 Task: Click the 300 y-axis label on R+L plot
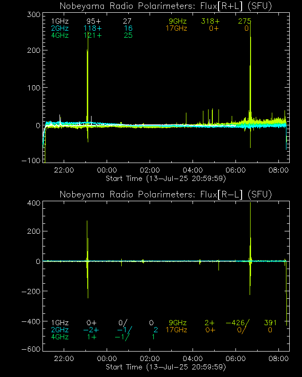click(34, 15)
